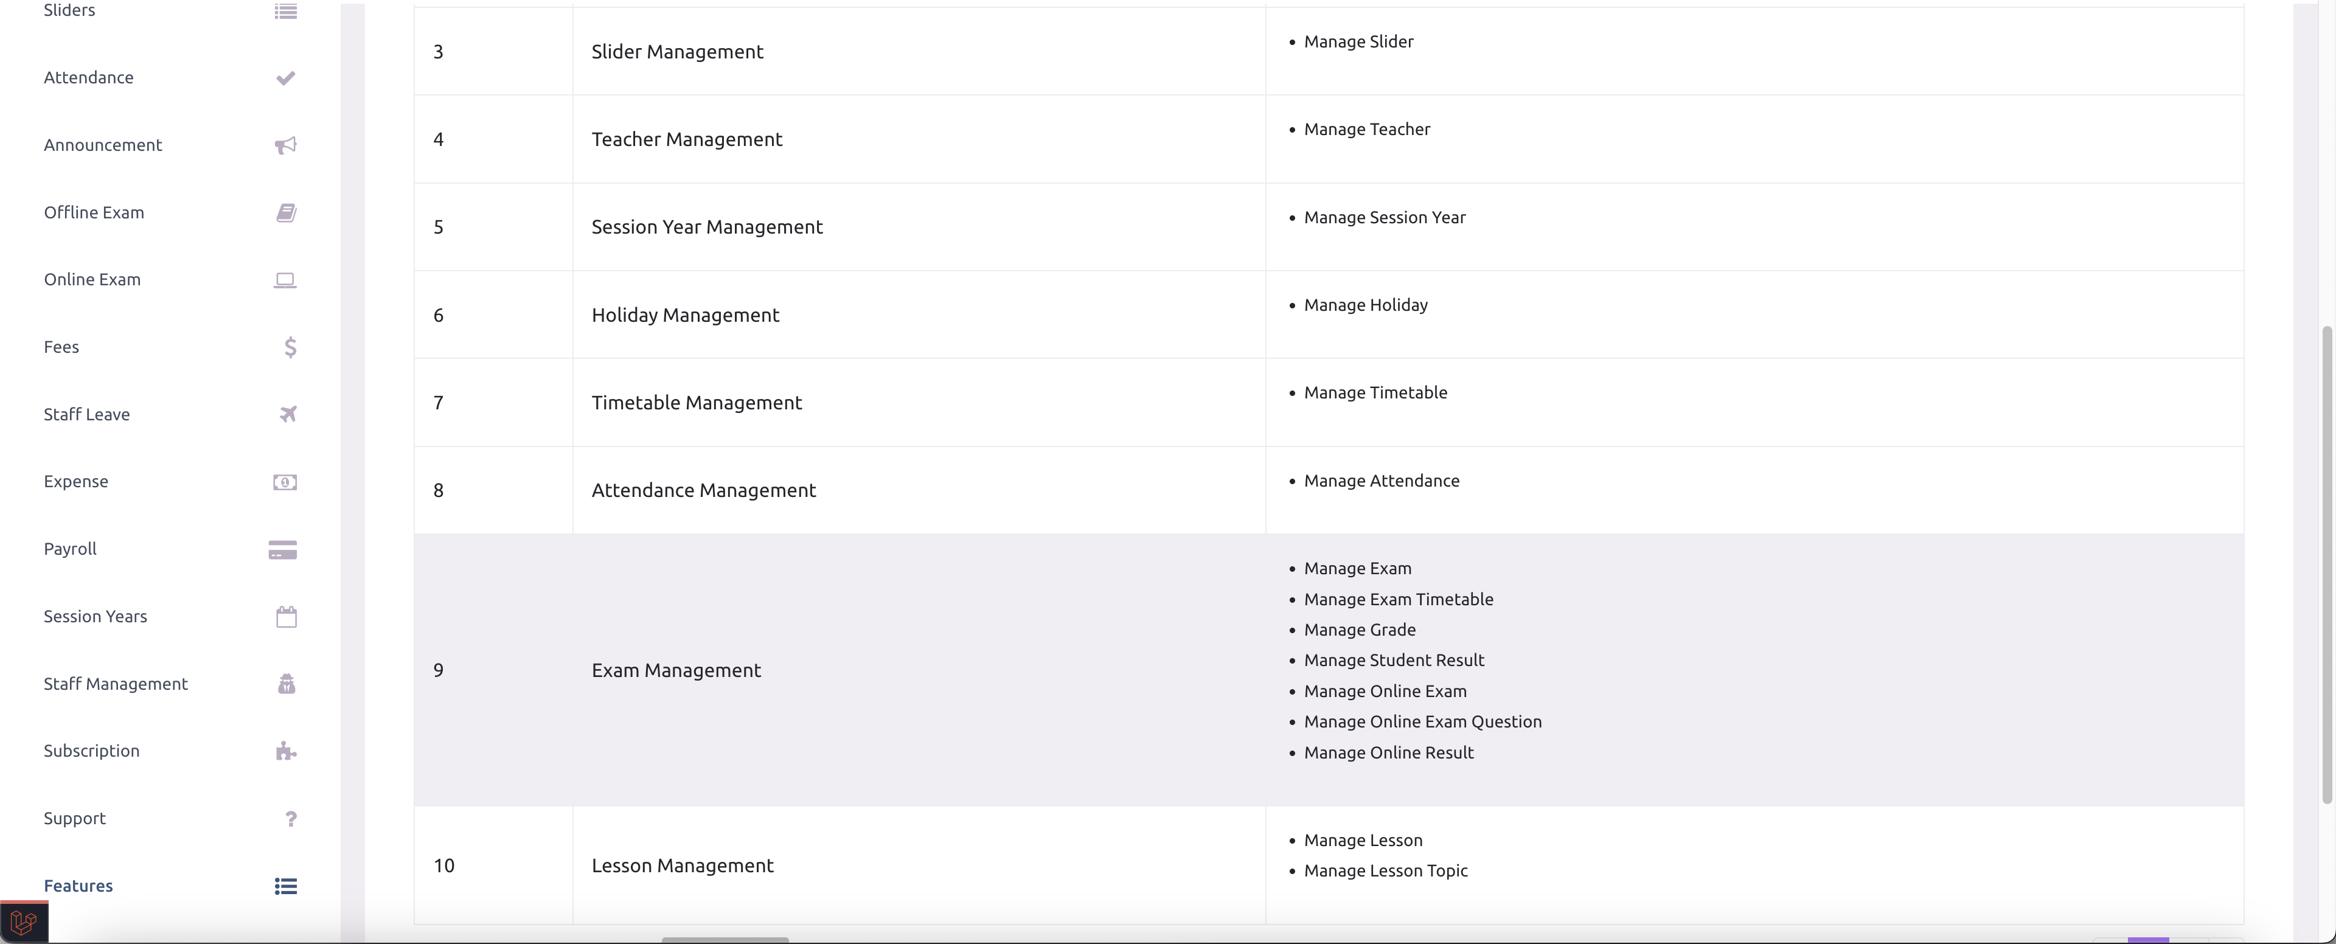This screenshot has width=2336, height=944.
Task: Click the Support question mark icon
Action: click(290, 819)
